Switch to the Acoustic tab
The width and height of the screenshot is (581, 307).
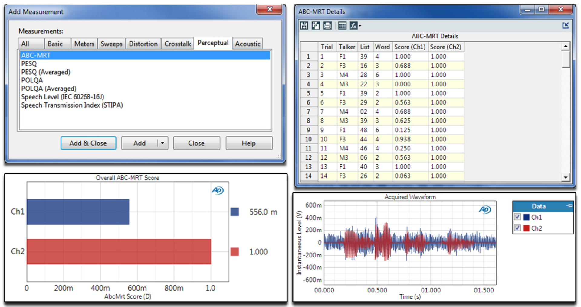tap(248, 44)
